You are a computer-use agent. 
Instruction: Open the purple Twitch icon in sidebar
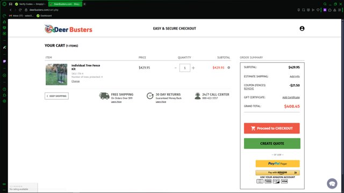[4, 62]
